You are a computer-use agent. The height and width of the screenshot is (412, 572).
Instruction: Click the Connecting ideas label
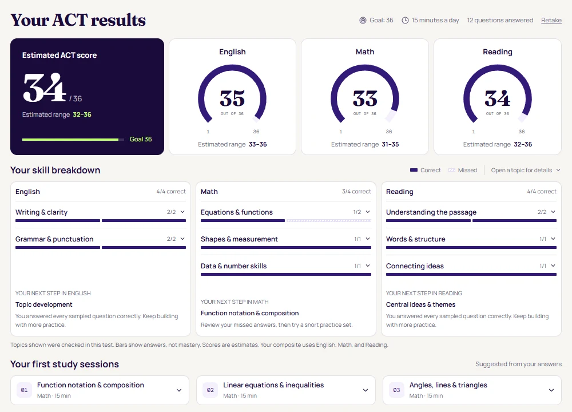tap(415, 266)
